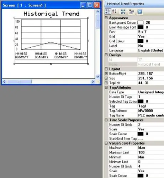Click the trend chart plot area in Screen1
This screenshot has width=164, height=178.
(51, 35)
